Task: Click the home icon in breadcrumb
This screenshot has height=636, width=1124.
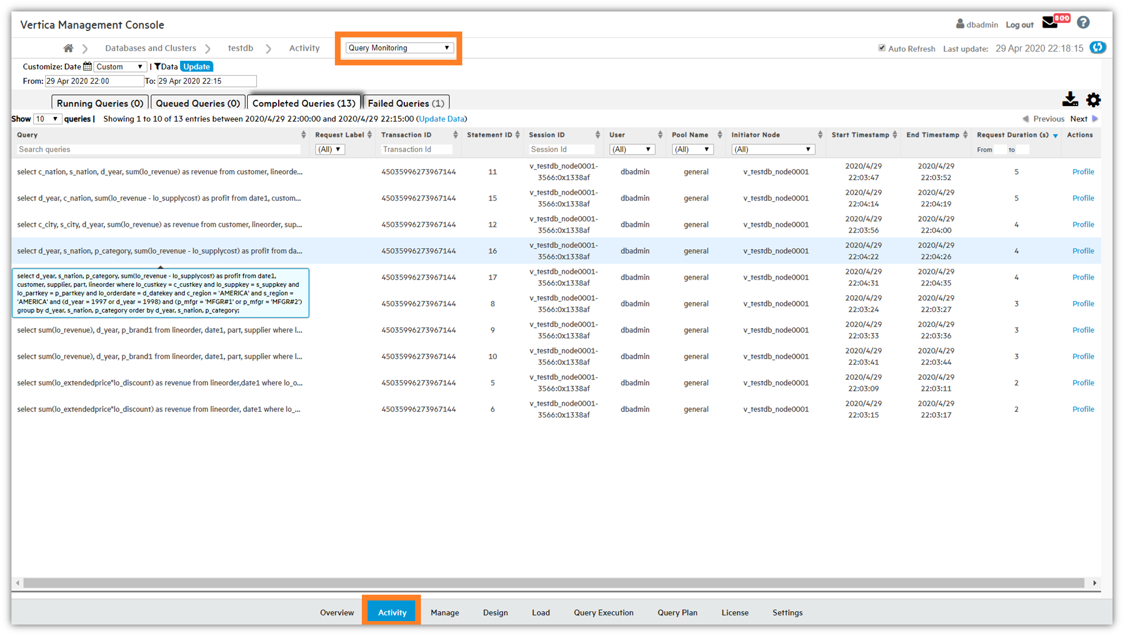Action: pyautogui.click(x=68, y=48)
